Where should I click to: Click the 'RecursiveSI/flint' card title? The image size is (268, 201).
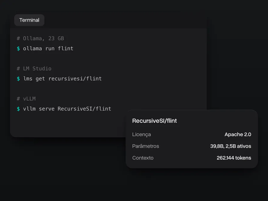click(x=154, y=121)
